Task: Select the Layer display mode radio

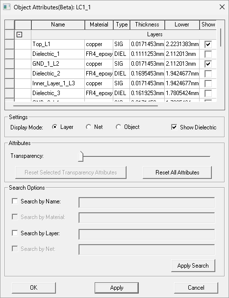Action: pyautogui.click(x=55, y=127)
